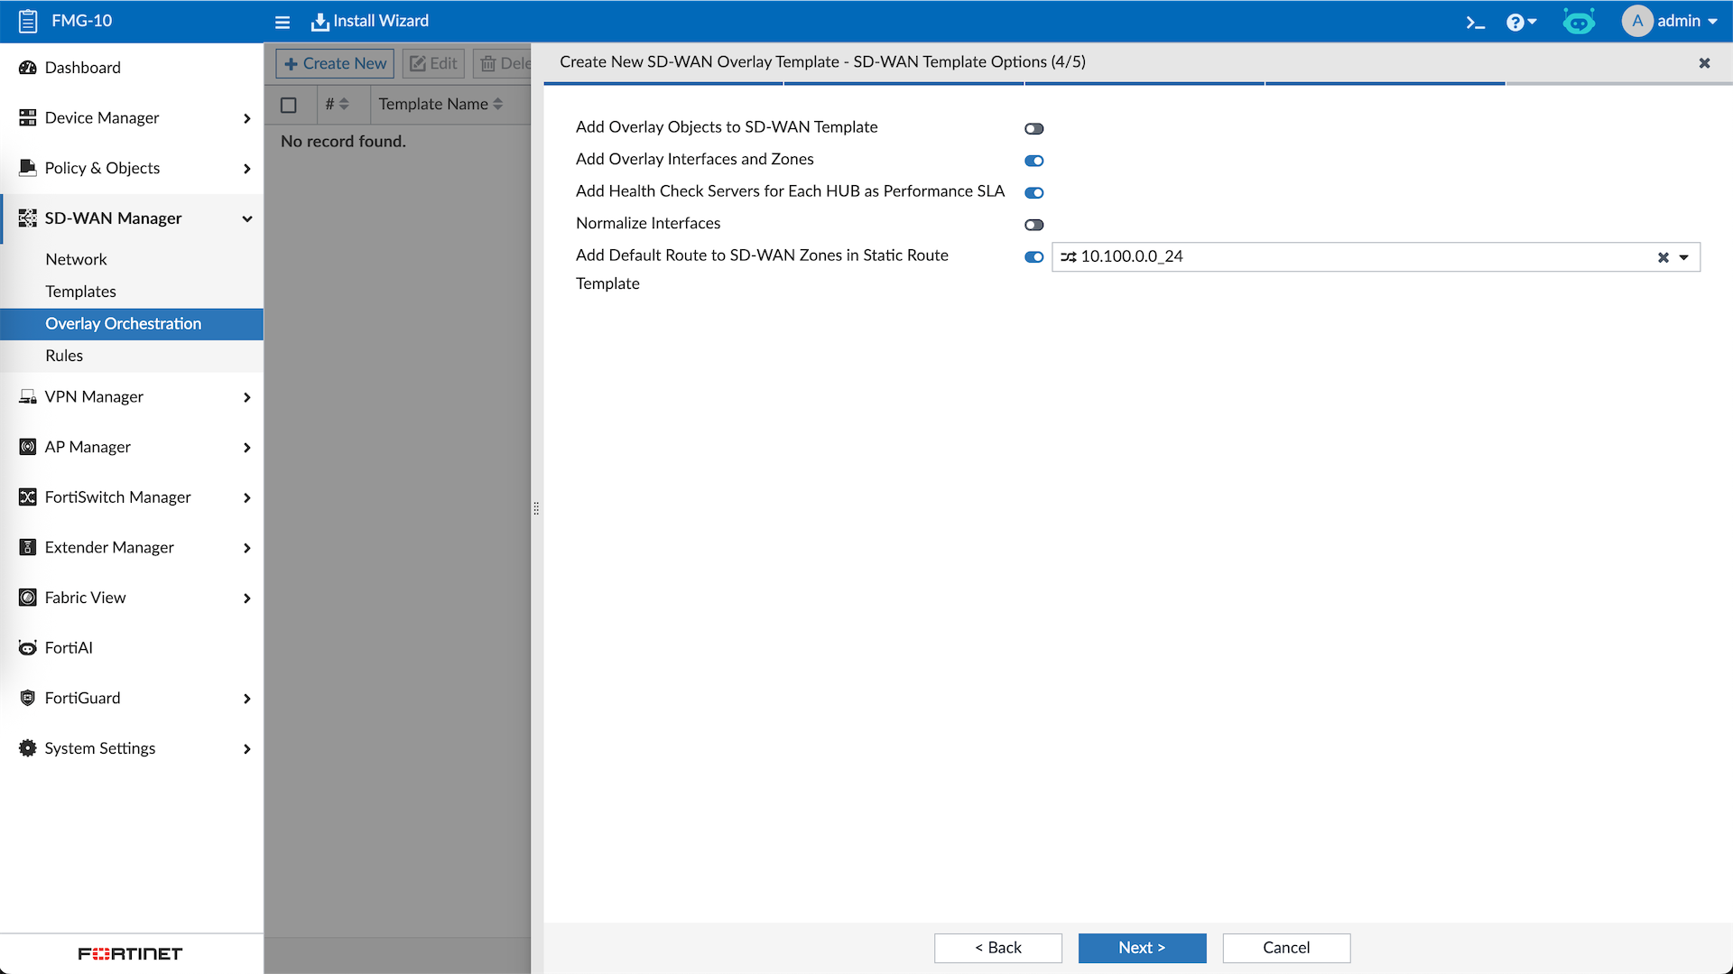Open the 10.100.0.0_24 dropdown arrow

click(1683, 257)
